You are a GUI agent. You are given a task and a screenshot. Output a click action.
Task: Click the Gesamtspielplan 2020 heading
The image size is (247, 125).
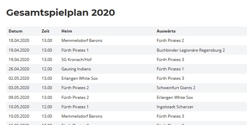pyautogui.click(x=60, y=13)
